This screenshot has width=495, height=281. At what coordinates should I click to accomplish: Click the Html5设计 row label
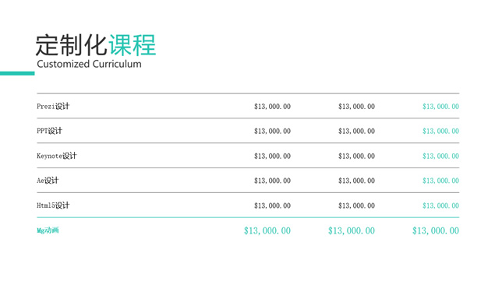53,205
